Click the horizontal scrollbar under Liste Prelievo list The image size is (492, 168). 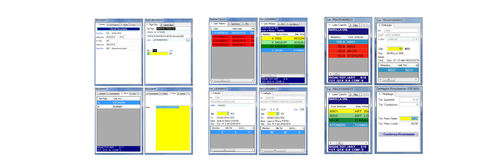click(233, 80)
